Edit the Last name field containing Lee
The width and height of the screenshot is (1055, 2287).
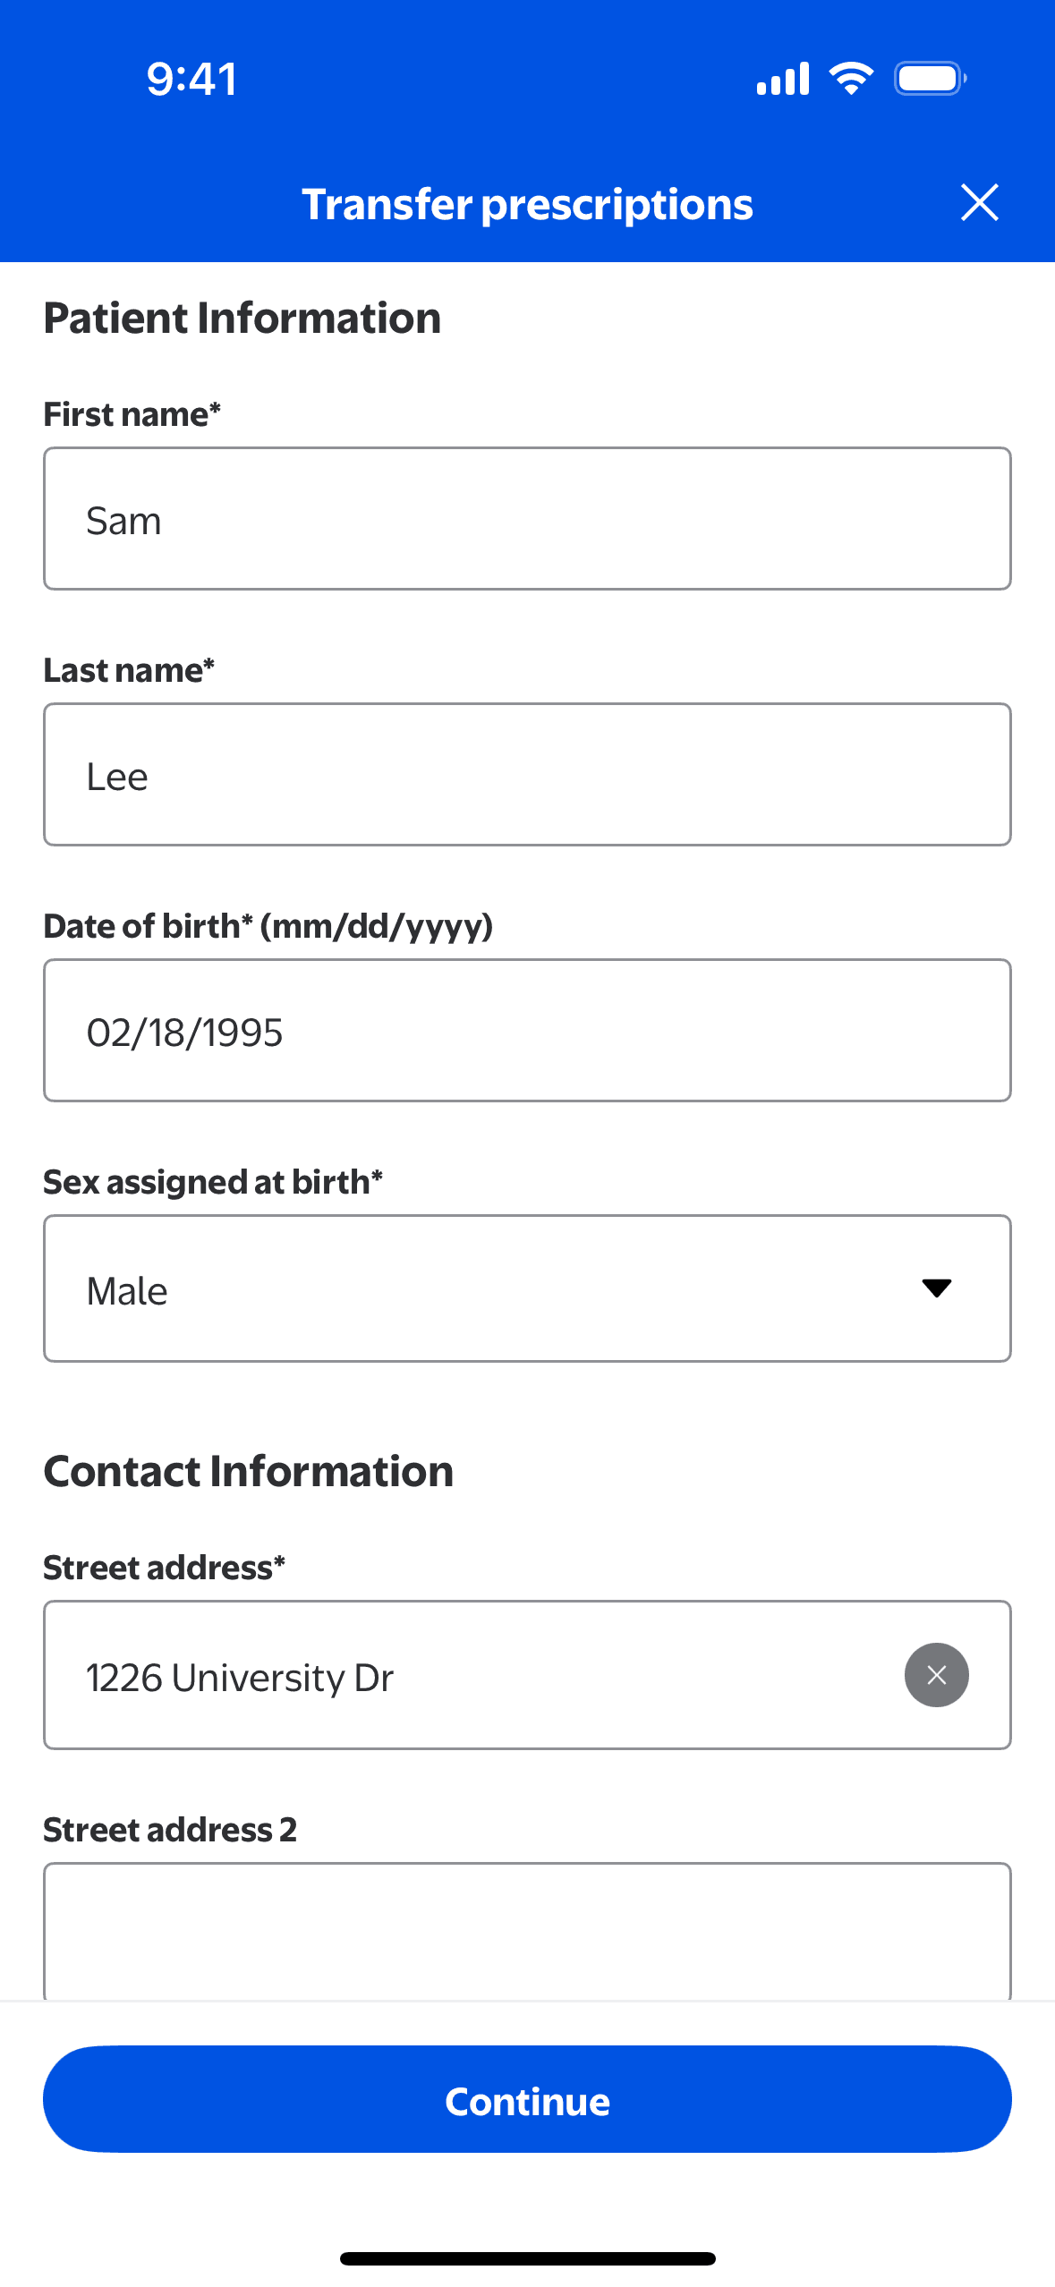click(x=526, y=775)
